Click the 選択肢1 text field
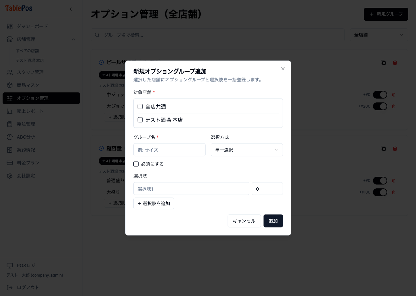Screen dimensions: 416x296 (191, 188)
